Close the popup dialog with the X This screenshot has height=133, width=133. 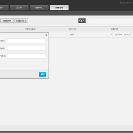pyautogui.click(x=46, y=35)
